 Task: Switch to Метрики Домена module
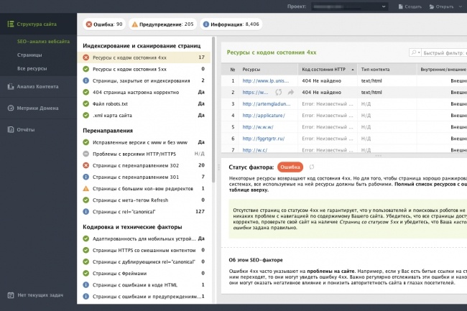(x=38, y=108)
